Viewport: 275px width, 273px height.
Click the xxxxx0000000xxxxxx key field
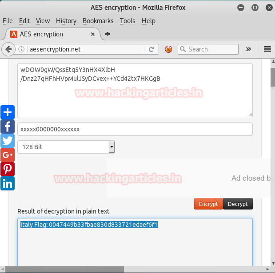(x=135, y=129)
